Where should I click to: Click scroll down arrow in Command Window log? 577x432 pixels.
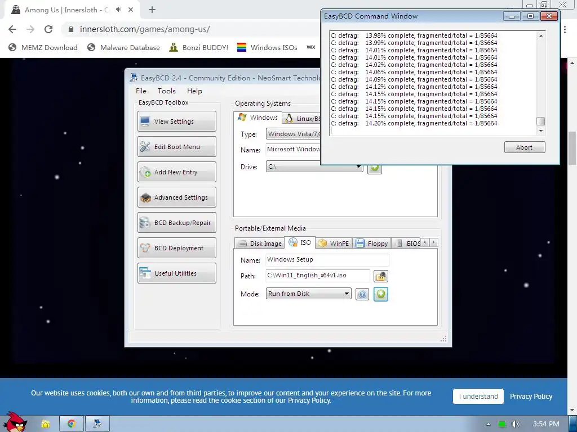[540, 130]
